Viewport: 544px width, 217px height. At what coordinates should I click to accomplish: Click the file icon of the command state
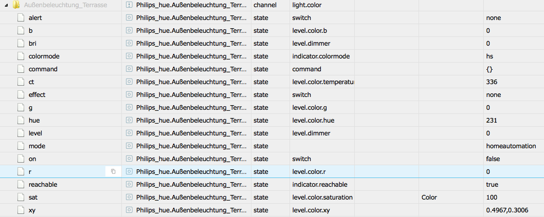click(22, 69)
